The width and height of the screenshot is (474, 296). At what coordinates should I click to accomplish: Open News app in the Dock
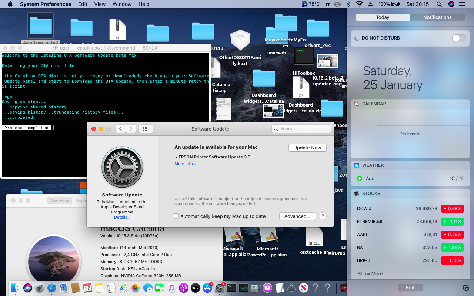coord(303,288)
